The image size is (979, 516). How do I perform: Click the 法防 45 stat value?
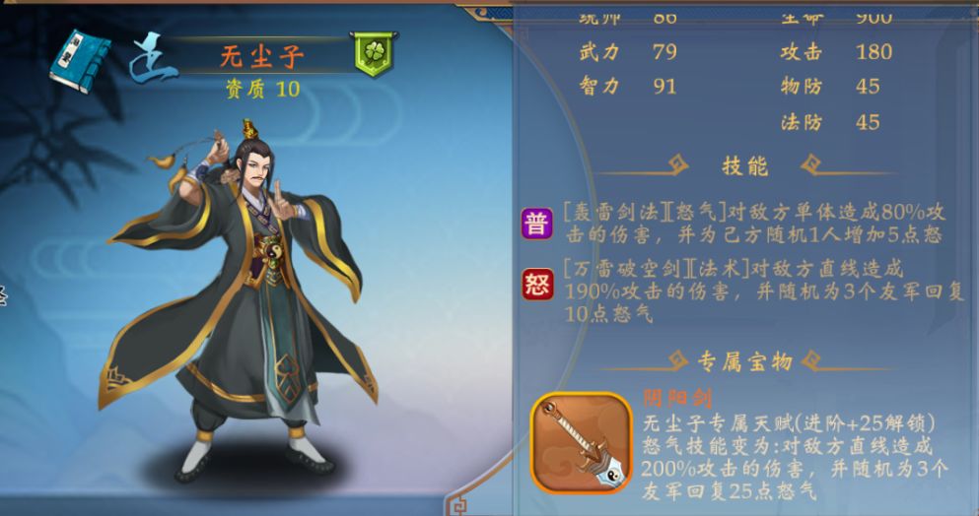(x=868, y=122)
